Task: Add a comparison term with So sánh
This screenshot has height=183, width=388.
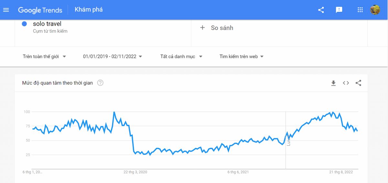Action: tap(222, 28)
